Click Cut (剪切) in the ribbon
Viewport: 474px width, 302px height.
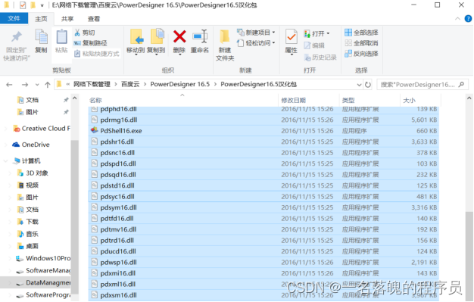(85, 33)
